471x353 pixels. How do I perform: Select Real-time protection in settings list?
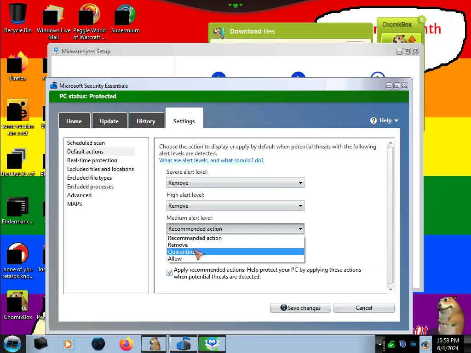92,160
